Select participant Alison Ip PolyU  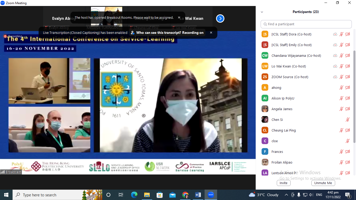pos(306,98)
